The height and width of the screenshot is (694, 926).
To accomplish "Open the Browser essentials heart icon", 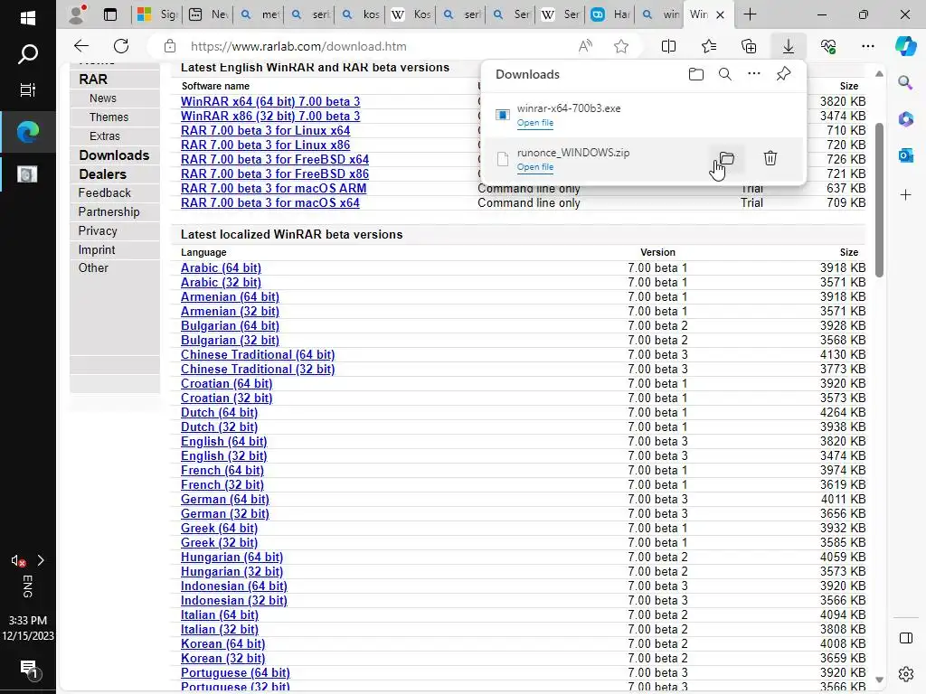I will 828,46.
